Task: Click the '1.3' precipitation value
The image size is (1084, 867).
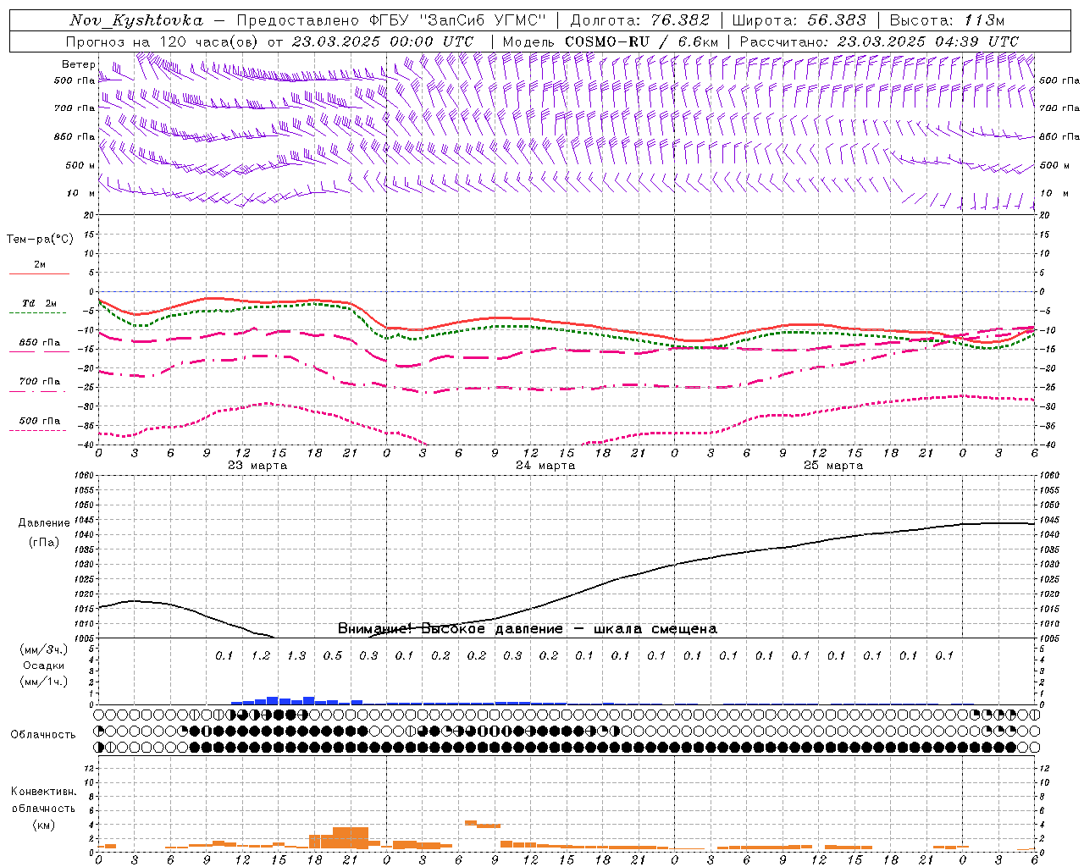Action: coord(296,655)
